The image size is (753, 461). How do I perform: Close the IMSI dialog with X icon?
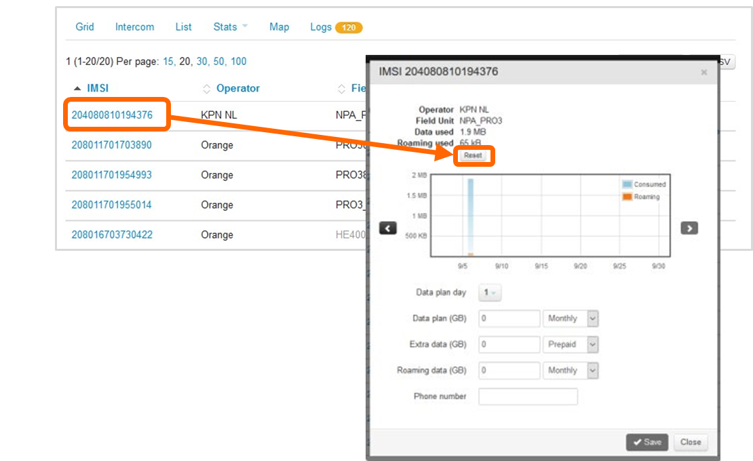click(703, 72)
